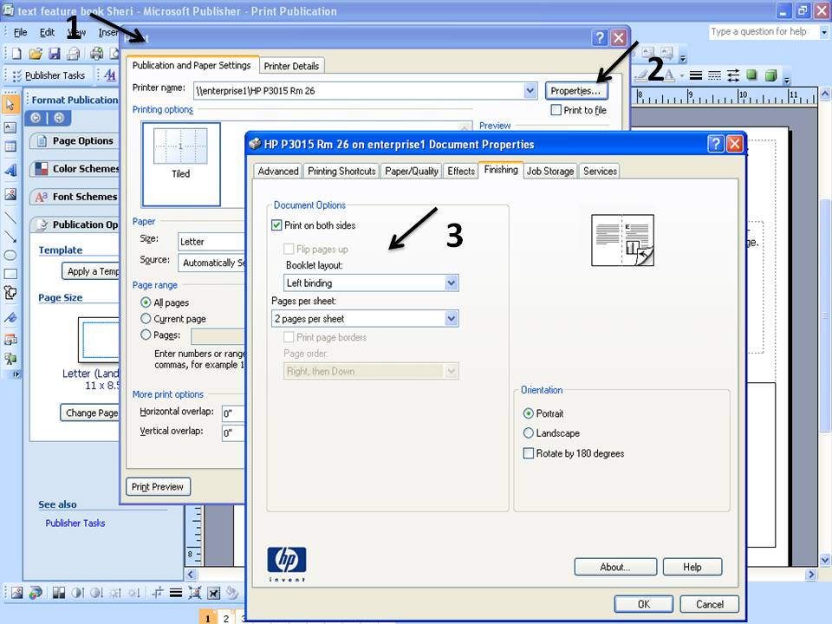The width and height of the screenshot is (832, 624).
Task: Switch to the Advanced tab
Action: point(278,172)
